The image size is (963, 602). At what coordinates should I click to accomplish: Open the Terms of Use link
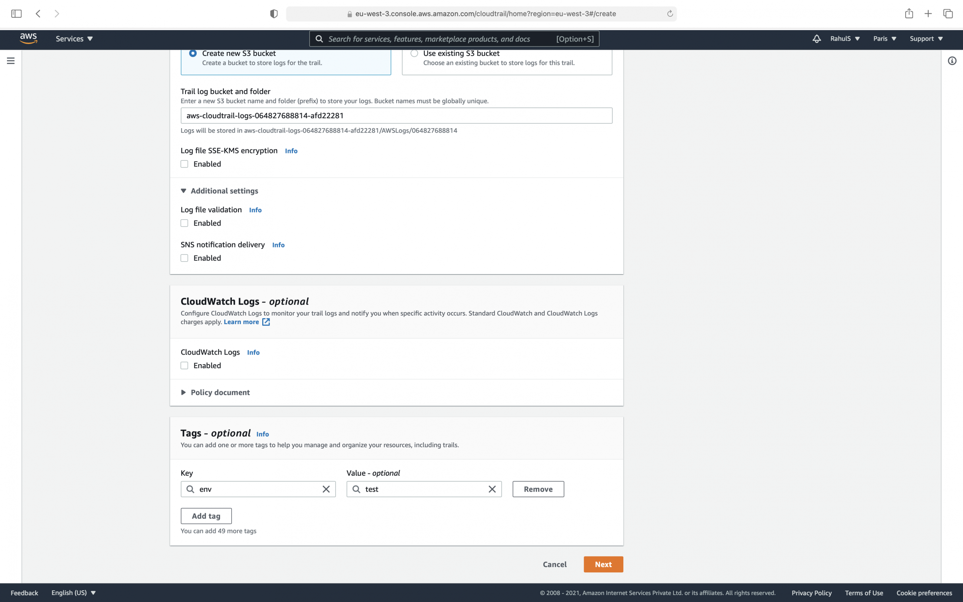click(x=864, y=592)
